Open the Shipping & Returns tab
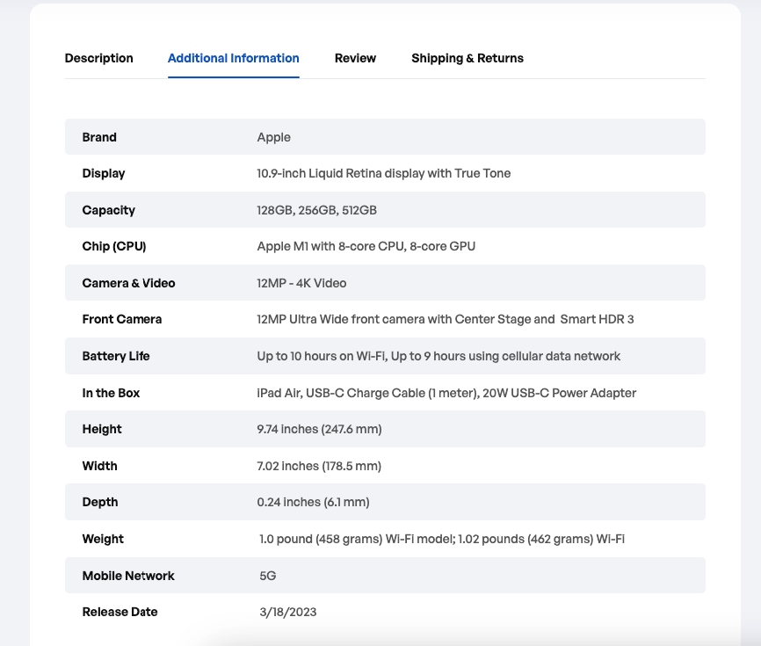The height and width of the screenshot is (646, 761). (x=467, y=58)
